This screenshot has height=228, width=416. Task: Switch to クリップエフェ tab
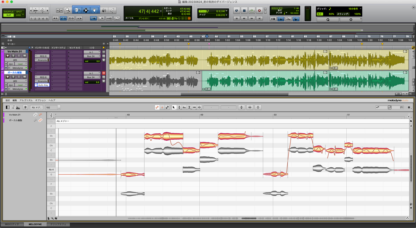(58, 225)
